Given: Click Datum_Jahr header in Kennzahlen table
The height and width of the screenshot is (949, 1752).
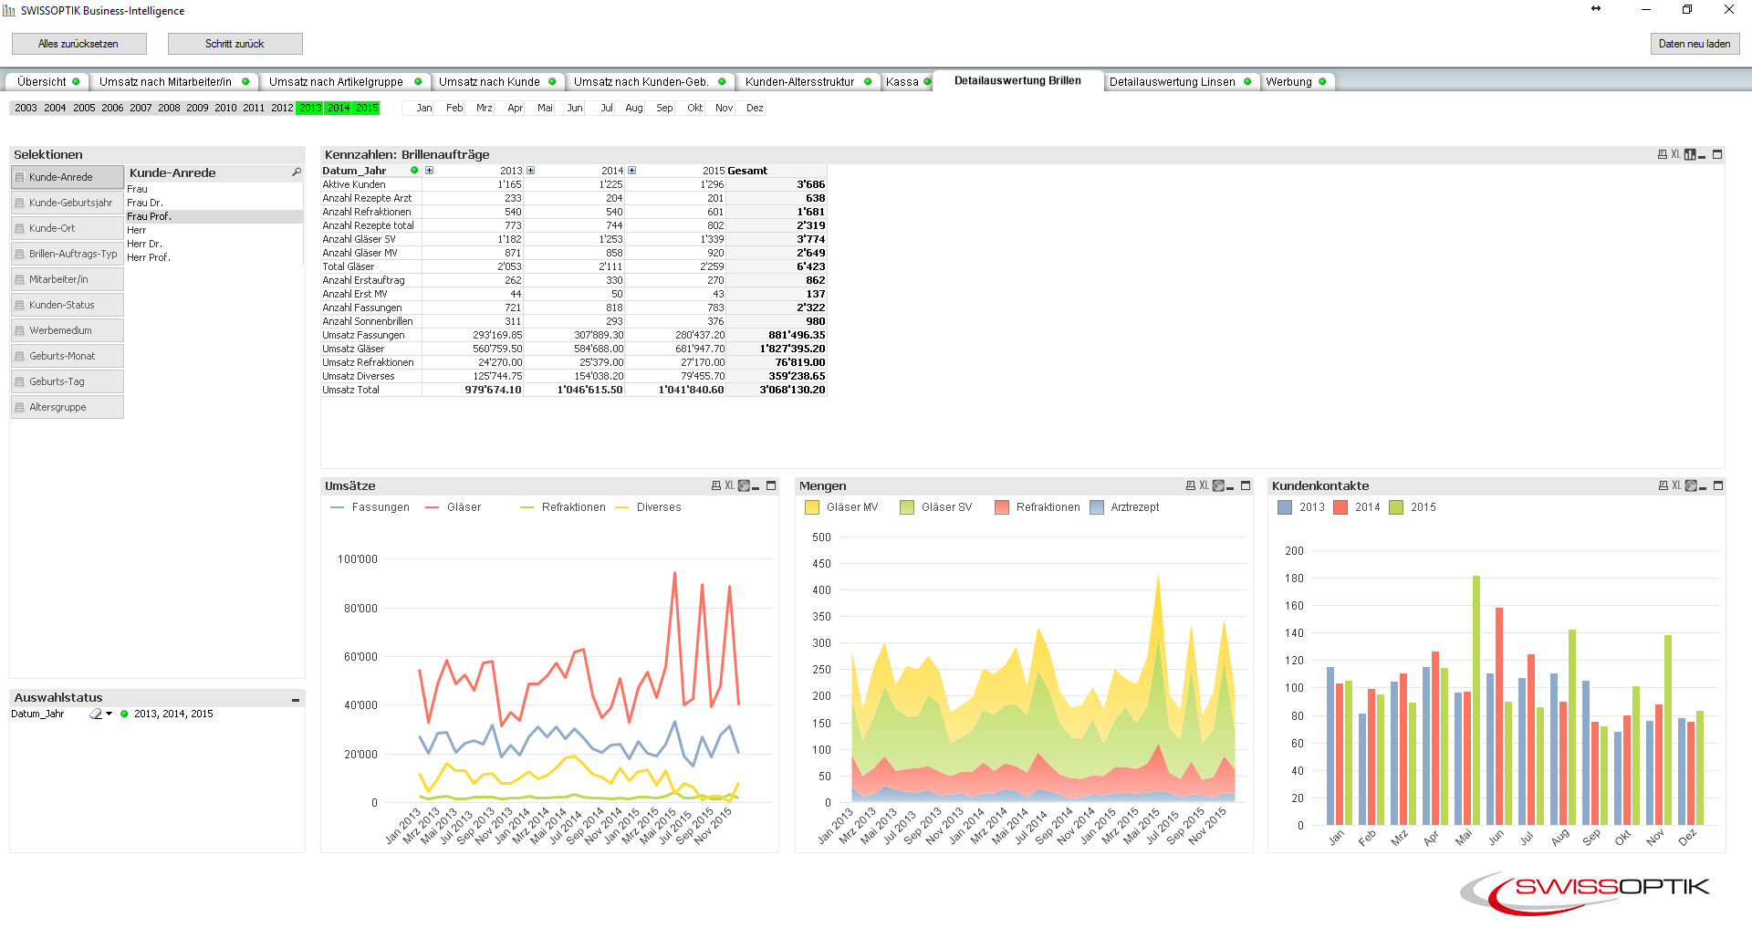Looking at the screenshot, I should click(354, 171).
